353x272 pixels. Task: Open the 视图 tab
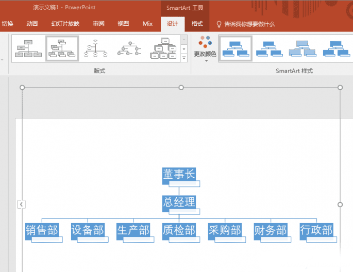(x=123, y=24)
